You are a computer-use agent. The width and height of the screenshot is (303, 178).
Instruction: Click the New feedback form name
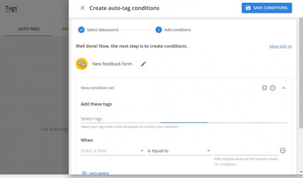112,64
